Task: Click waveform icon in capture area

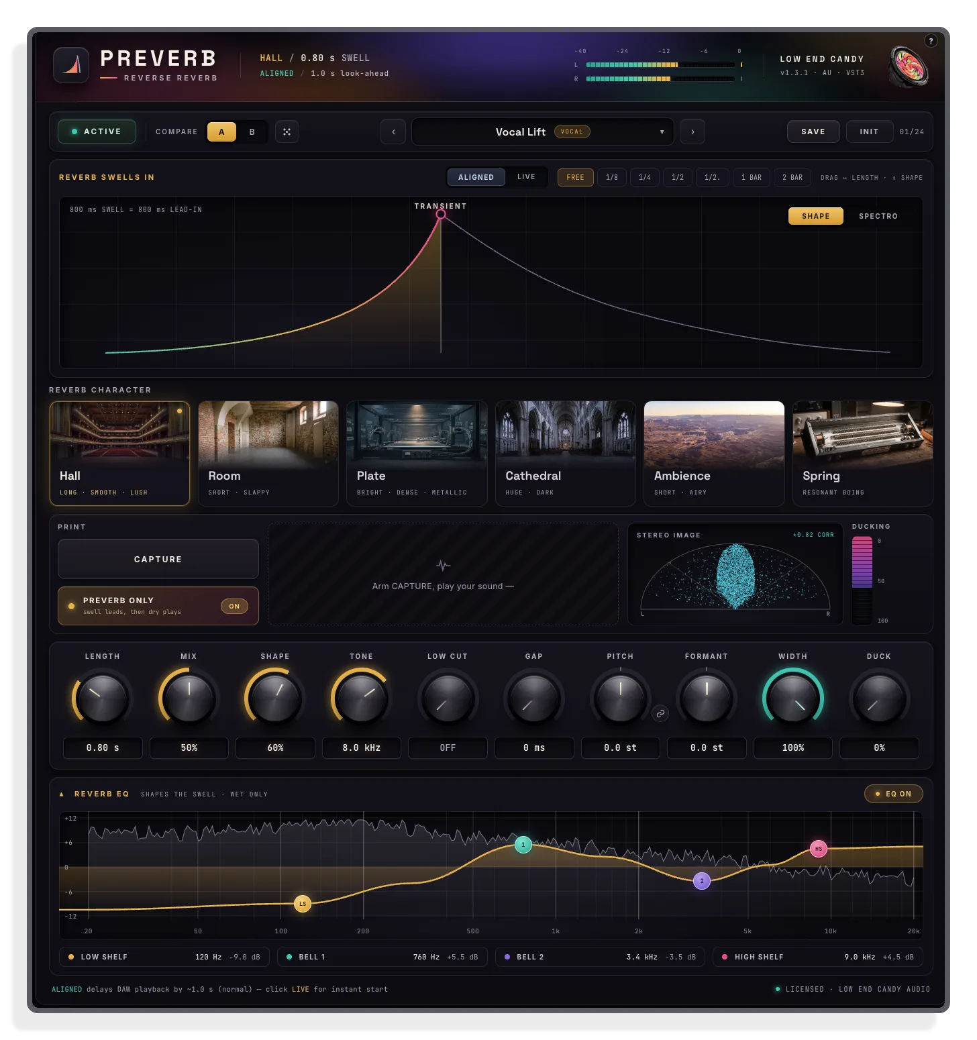Action: [443, 565]
